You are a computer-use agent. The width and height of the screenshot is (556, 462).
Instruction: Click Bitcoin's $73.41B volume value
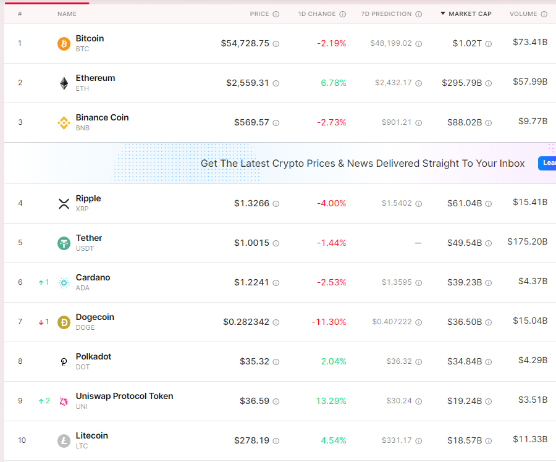click(530, 42)
